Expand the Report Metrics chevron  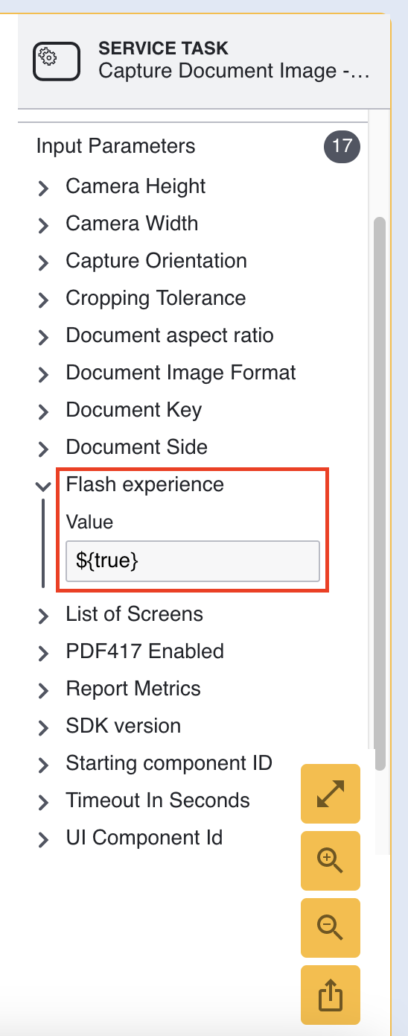[43, 689]
